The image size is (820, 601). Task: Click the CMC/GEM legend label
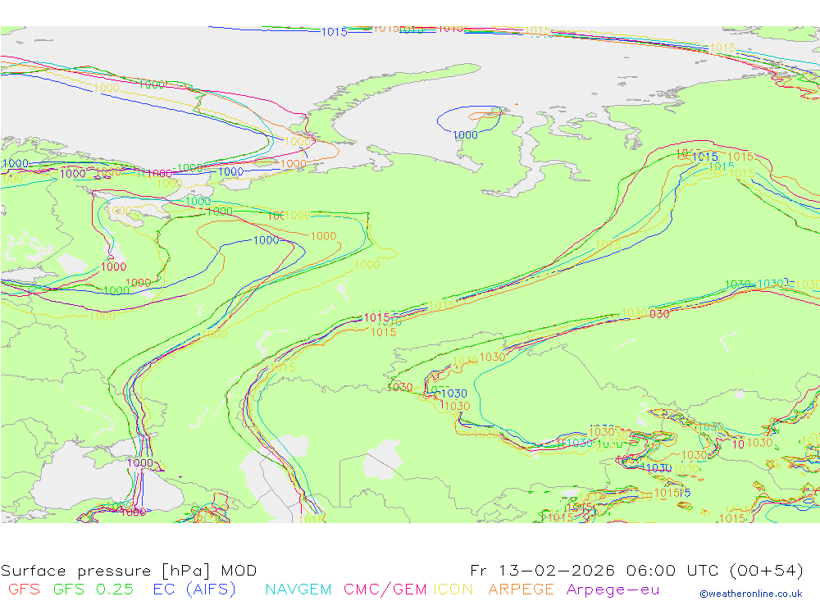(385, 590)
